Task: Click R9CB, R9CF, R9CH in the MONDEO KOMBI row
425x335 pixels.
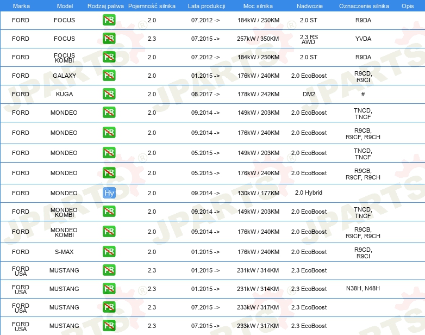Action: [363, 233]
